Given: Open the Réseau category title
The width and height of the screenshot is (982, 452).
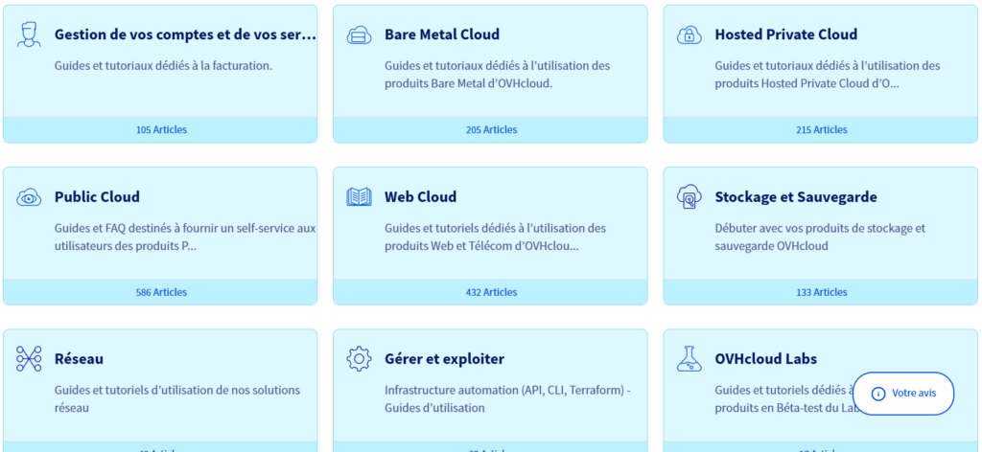Looking at the screenshot, I should [79, 359].
